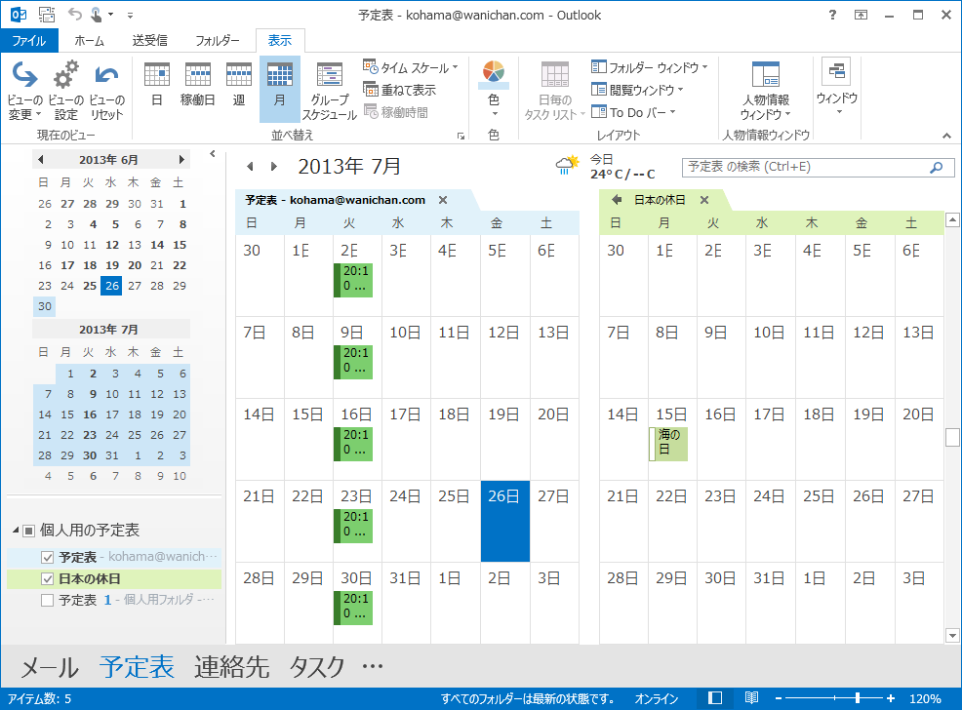Show next month in mini calendar

(x=181, y=159)
